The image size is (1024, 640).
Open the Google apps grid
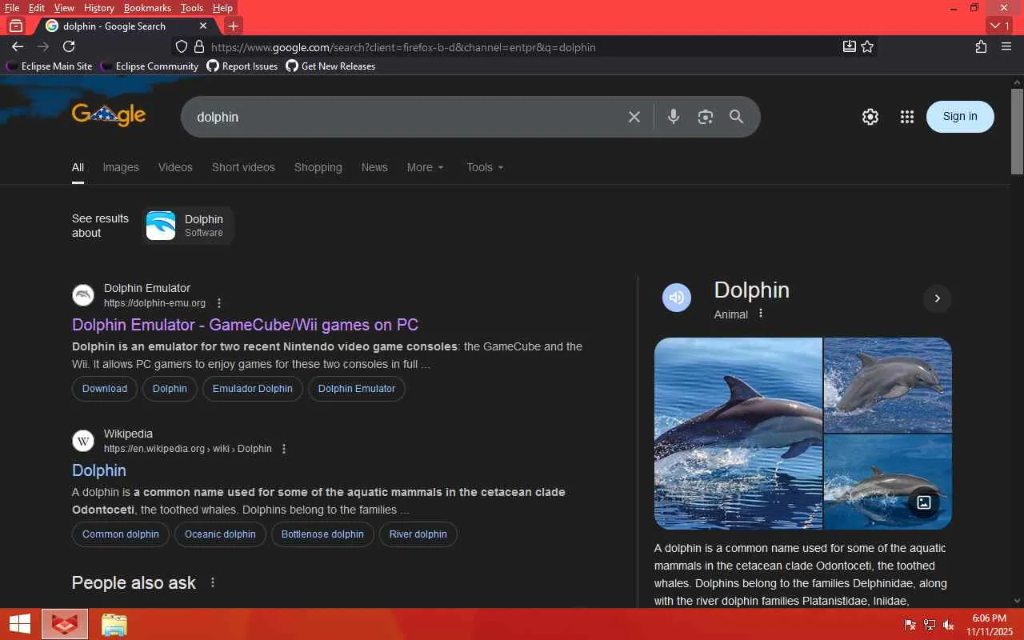click(906, 117)
